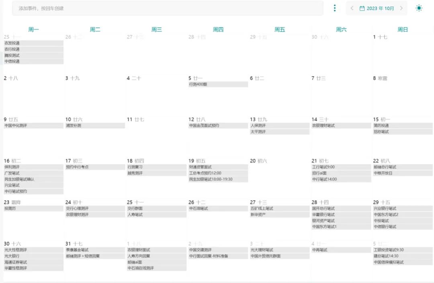Image resolution: width=434 pixels, height=283 pixels.
Task: Click the 邮储总行笔试 event
Action: (x=403, y=167)
